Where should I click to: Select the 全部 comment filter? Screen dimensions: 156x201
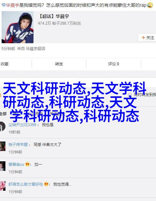pyautogui.click(x=3, y=114)
